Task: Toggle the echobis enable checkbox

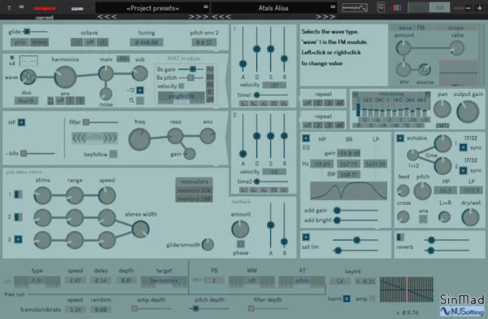Action: (400, 138)
